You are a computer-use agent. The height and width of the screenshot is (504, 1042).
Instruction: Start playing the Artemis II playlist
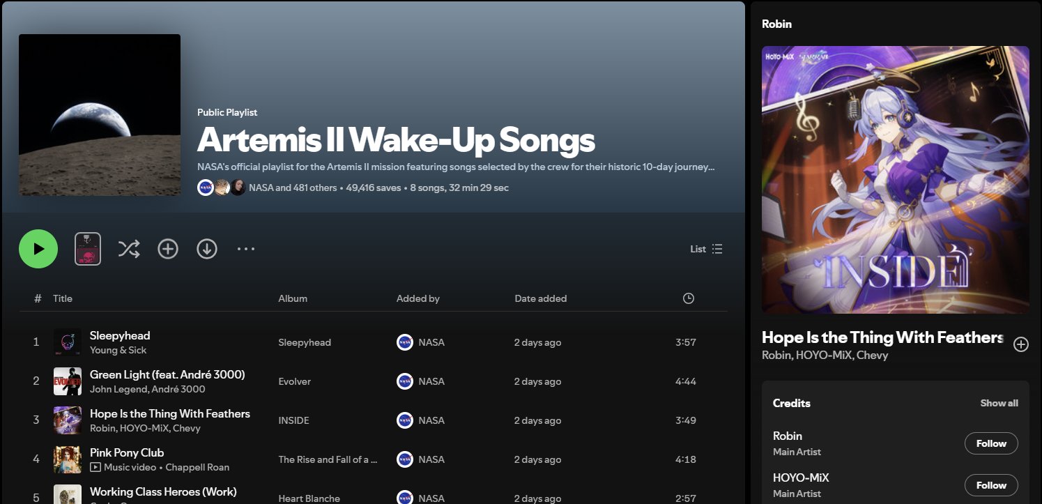pyautogui.click(x=38, y=249)
